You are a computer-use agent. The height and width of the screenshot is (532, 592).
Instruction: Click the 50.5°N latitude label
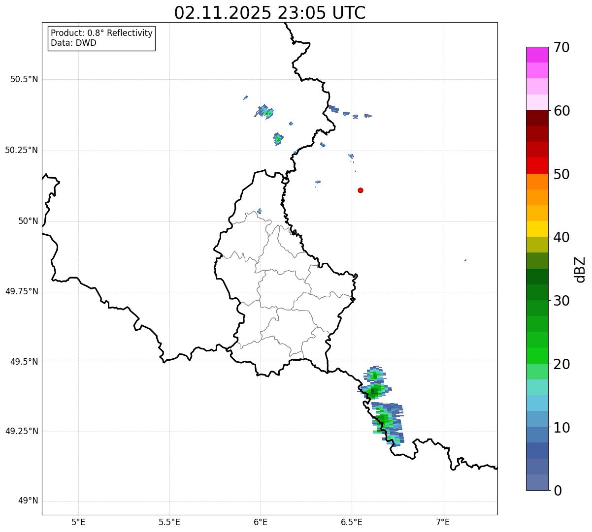click(24, 79)
